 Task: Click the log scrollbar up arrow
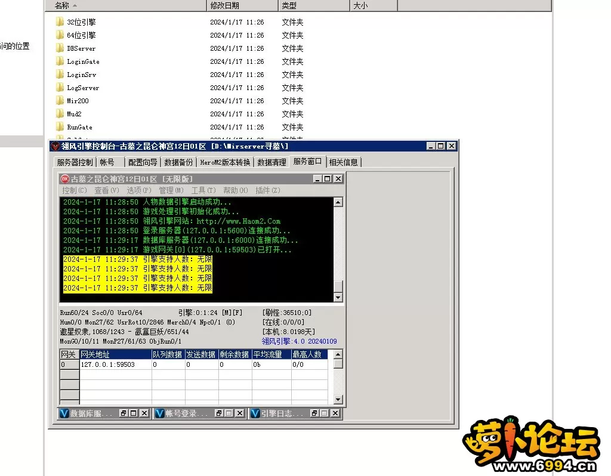(338, 202)
